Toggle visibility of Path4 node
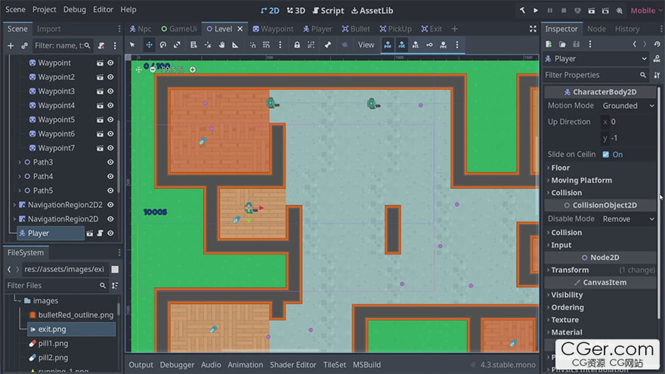 pos(110,176)
